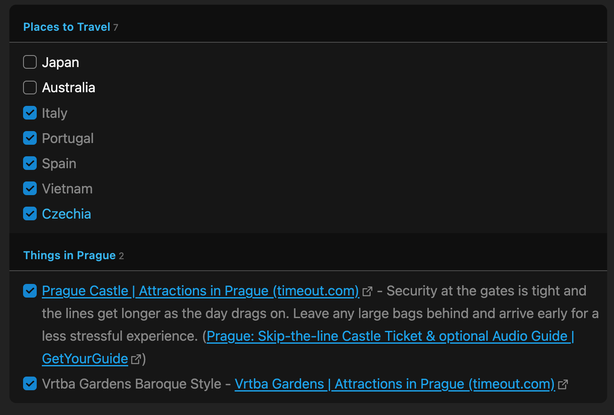Viewport: 614px width, 415px height.
Task: Uncheck the Vrtba Gardens item checkbox
Action: [x=30, y=384]
